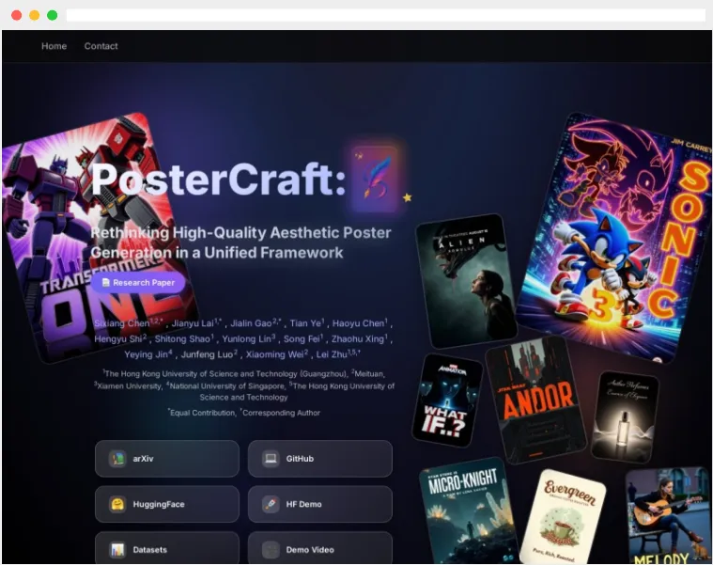Screen dimensions: 713x565
Task: Open the HuggingFace link button
Action: tap(167, 504)
